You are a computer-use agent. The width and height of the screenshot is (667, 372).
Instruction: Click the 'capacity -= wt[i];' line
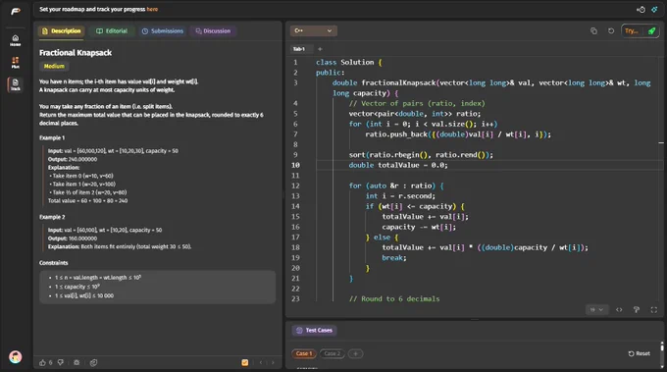pyautogui.click(x=419, y=228)
